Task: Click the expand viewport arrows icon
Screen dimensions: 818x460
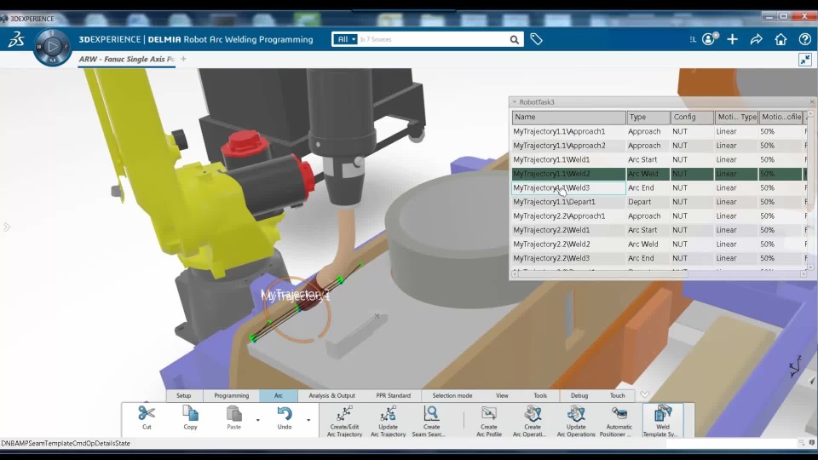Action: pos(805,60)
